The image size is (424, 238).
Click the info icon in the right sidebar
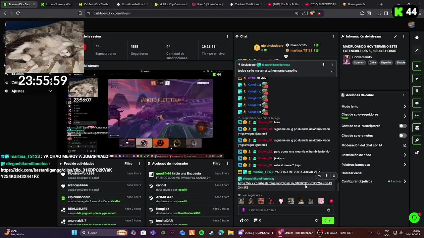coord(417,38)
